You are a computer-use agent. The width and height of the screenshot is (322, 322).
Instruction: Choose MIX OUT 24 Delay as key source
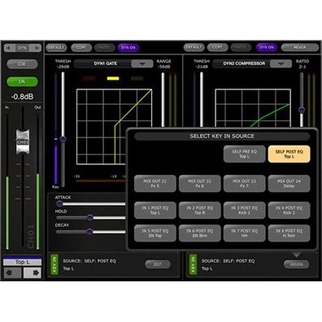pos(289,184)
